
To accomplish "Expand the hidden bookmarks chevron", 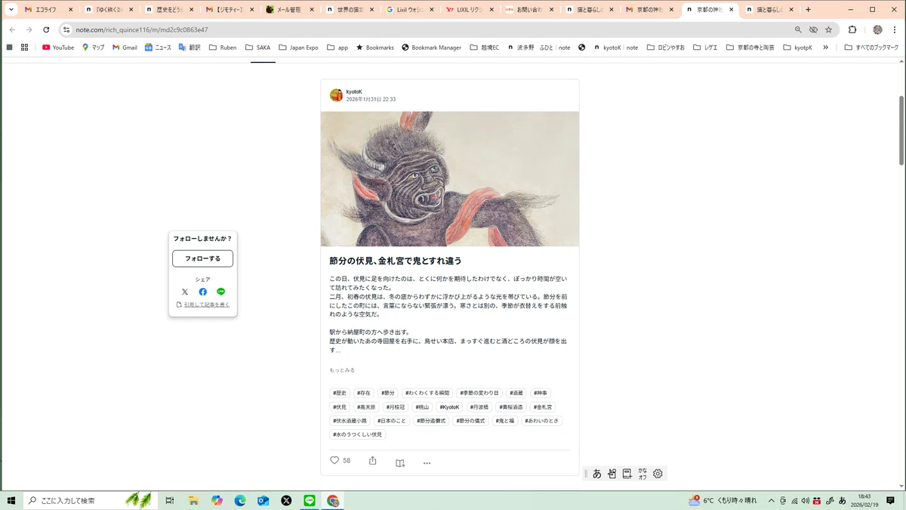I will [825, 47].
